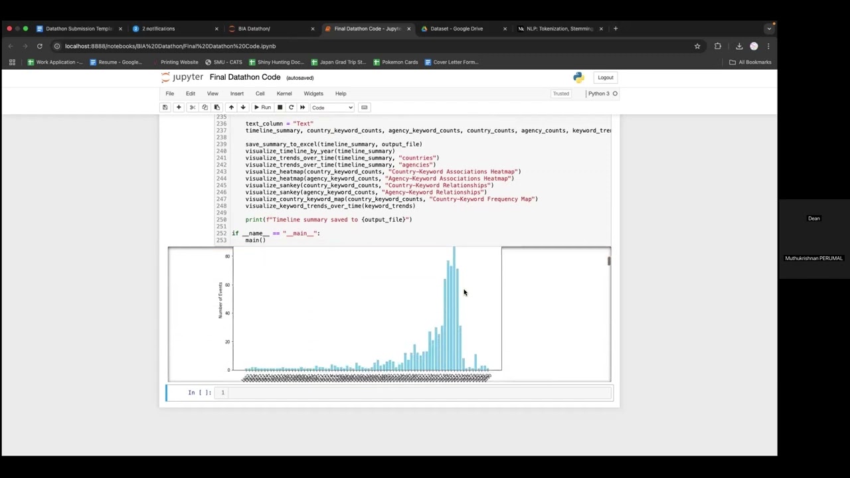Copy selected cells icon
This screenshot has width=850, height=478.
pos(205,108)
